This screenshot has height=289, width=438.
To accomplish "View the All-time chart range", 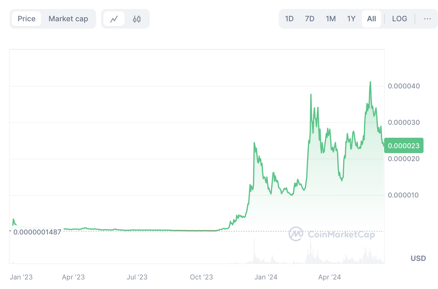I will tap(371, 19).
